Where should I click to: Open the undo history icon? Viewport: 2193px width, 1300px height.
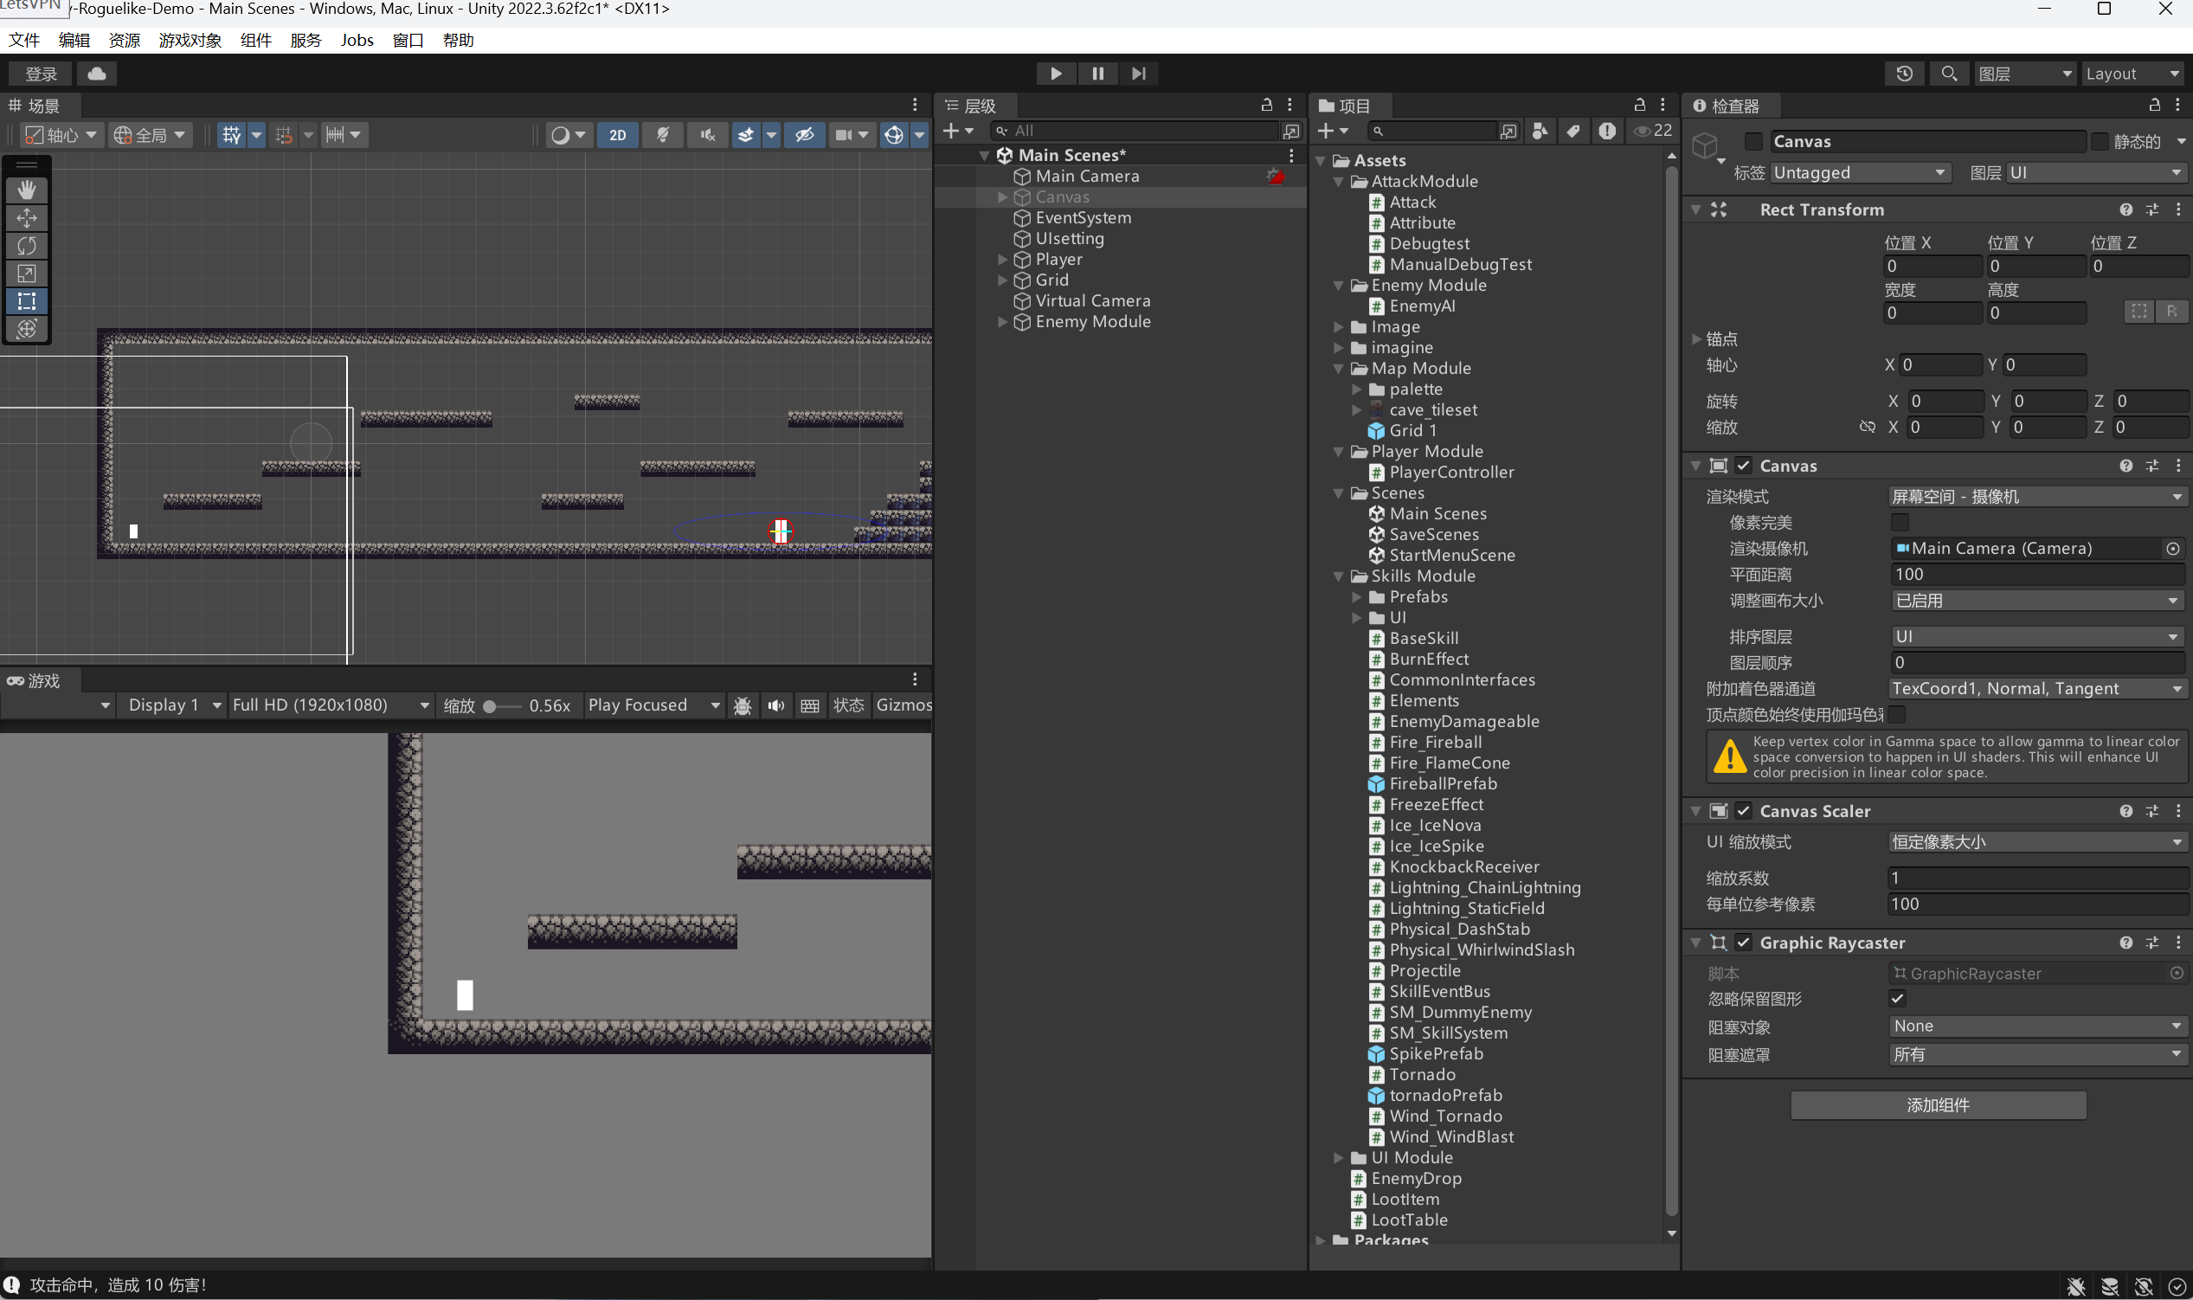pyautogui.click(x=1904, y=74)
